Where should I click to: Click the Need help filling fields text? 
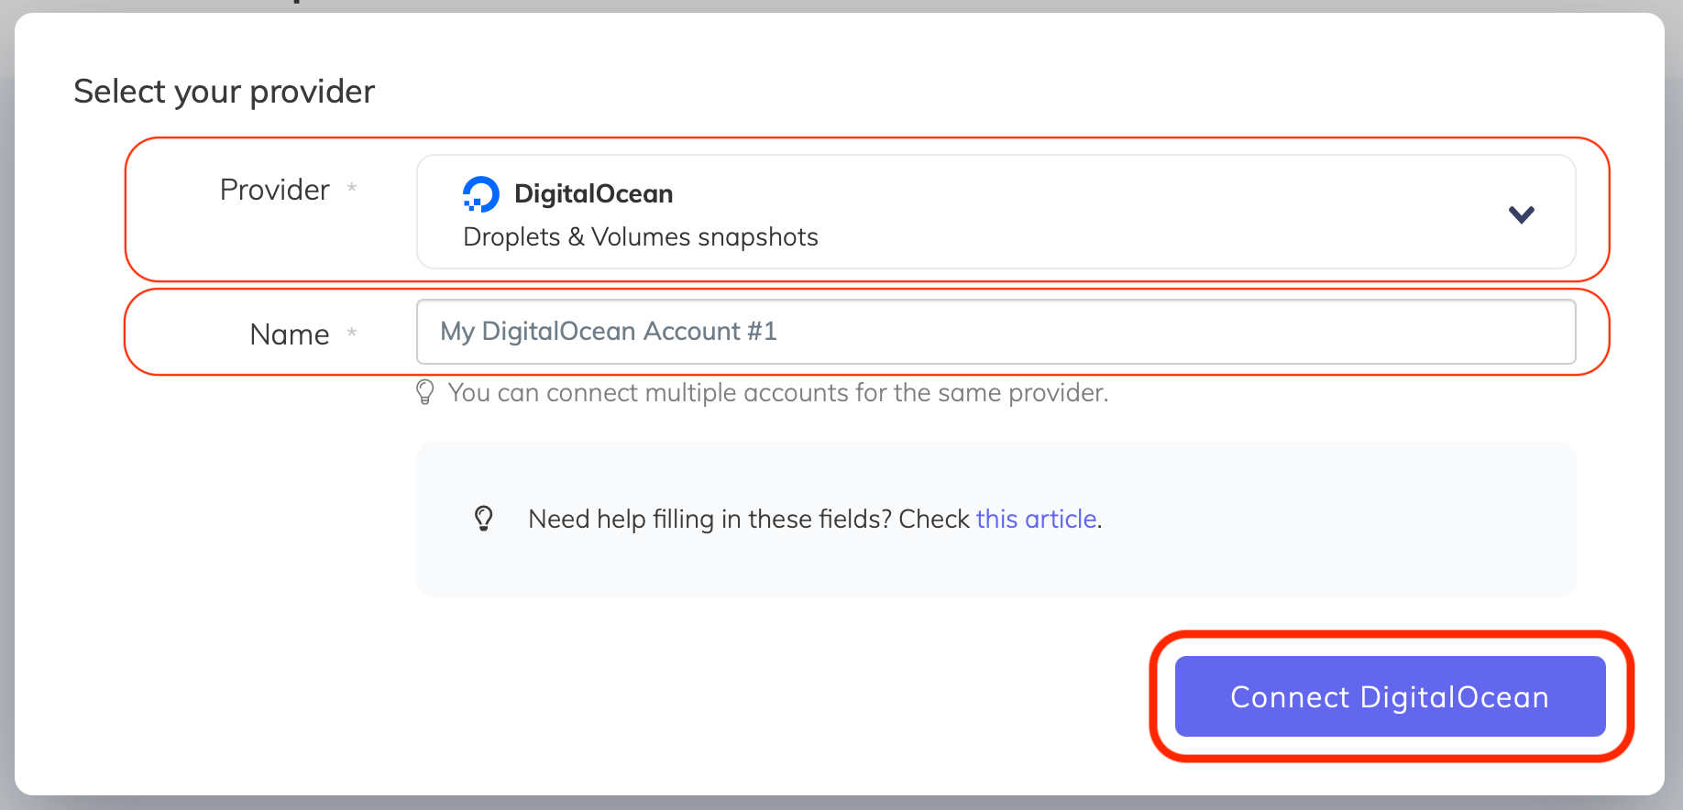point(748,519)
